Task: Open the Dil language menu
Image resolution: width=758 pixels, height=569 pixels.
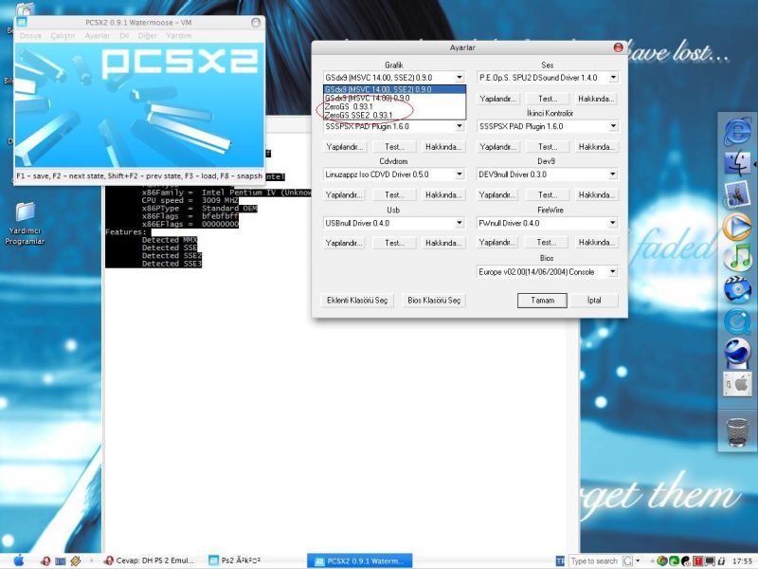Action: coord(124,36)
